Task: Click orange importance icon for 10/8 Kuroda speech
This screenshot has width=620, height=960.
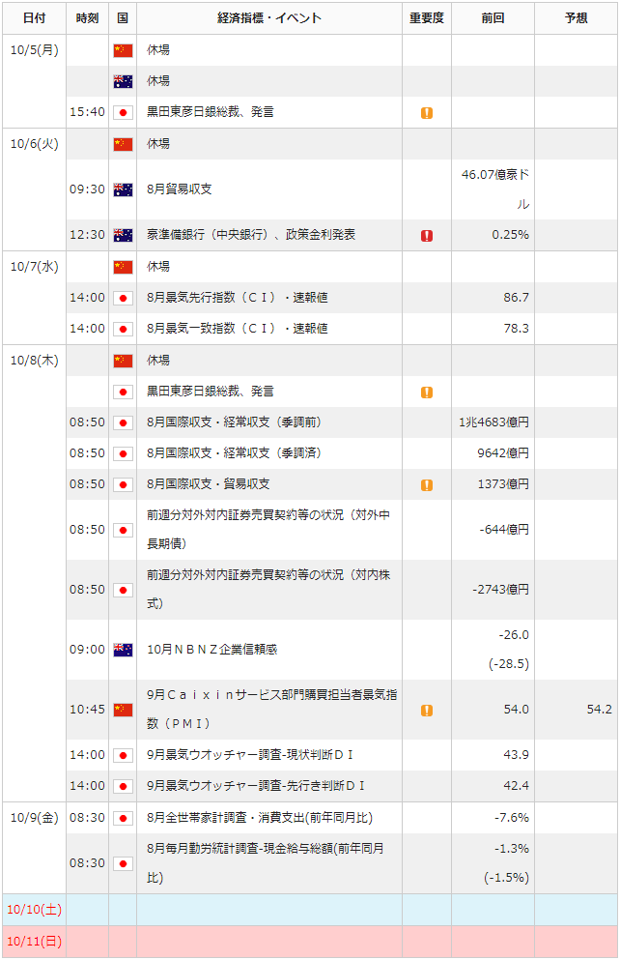Action: pos(427,393)
